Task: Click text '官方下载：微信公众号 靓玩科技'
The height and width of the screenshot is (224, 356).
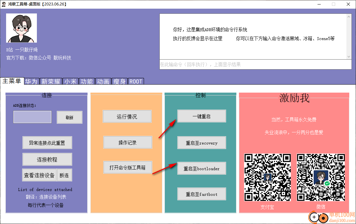Action: [x=39, y=58]
